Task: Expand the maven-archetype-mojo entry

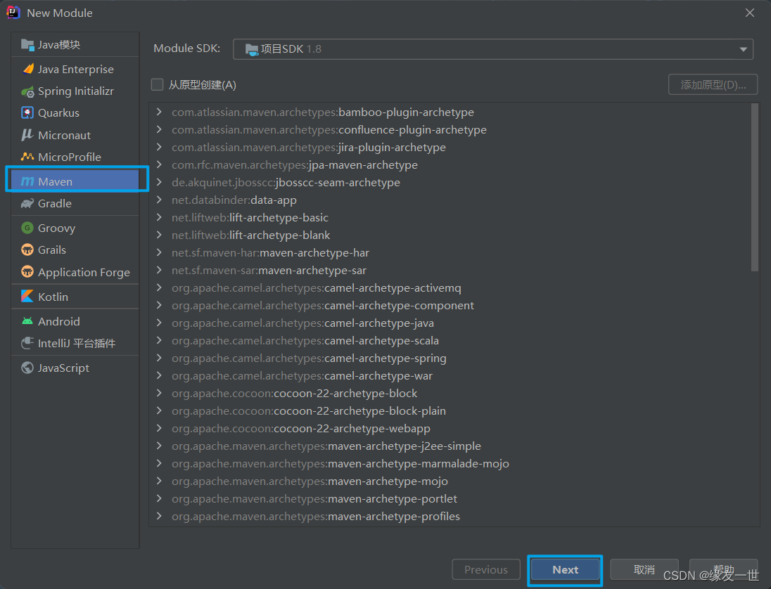Action: pos(160,481)
